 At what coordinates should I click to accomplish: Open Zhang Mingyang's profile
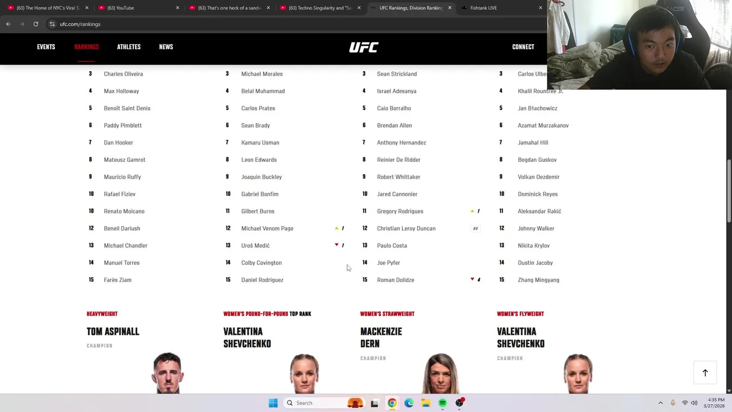pyautogui.click(x=539, y=280)
